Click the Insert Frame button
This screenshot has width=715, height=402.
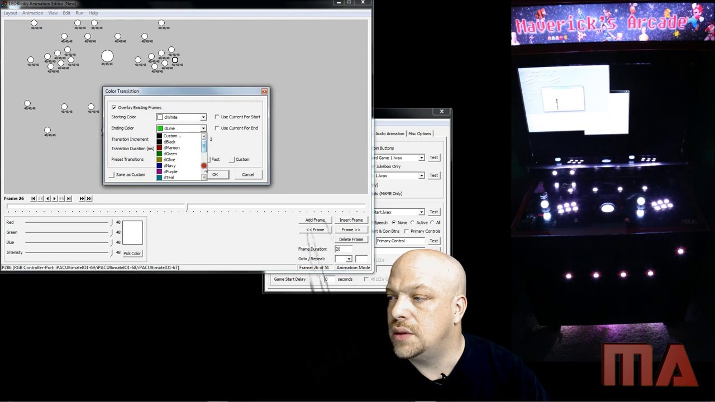click(x=351, y=220)
